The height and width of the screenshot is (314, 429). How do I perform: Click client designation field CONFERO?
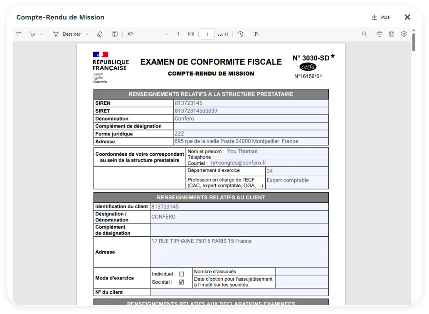tap(239, 217)
